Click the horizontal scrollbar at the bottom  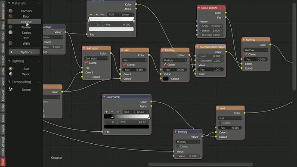(x=201, y=164)
